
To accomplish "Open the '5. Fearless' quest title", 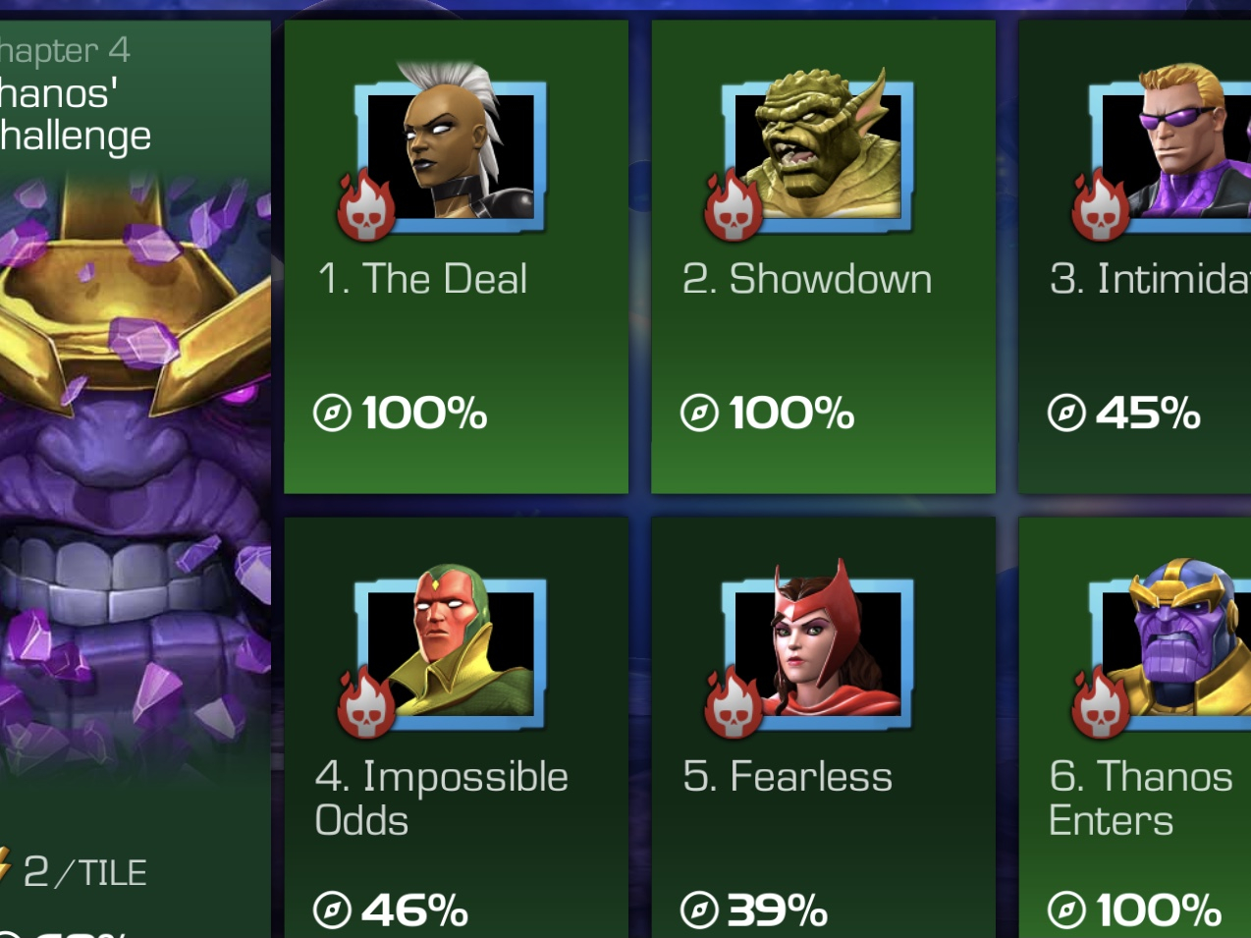I will pyautogui.click(x=788, y=777).
